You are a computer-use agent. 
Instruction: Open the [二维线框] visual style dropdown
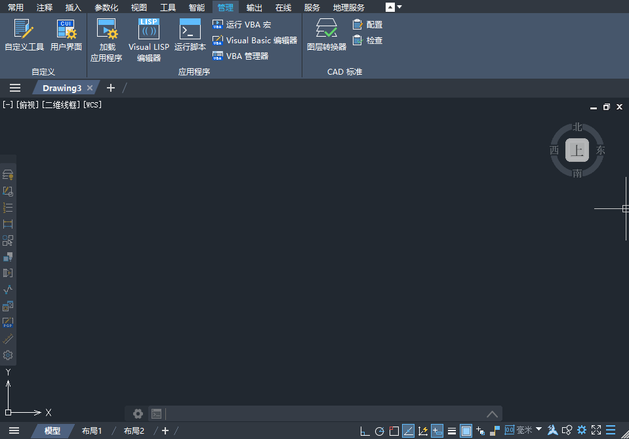tap(61, 105)
